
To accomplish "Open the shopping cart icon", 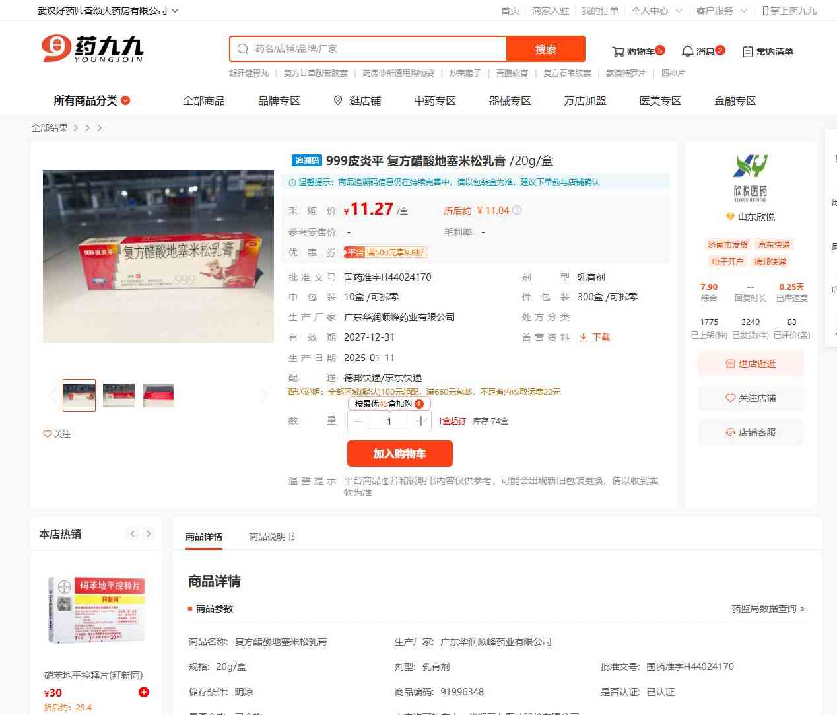I will (x=619, y=51).
